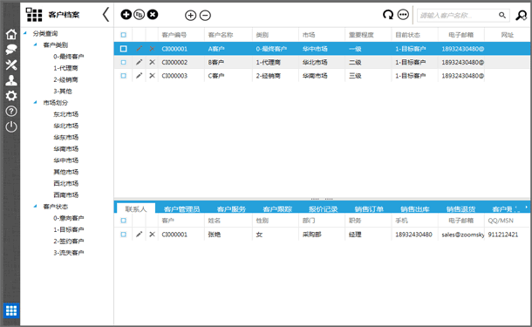Switch to the 报价记录 tab
Viewport: 532px width, 327px height.
324,209
